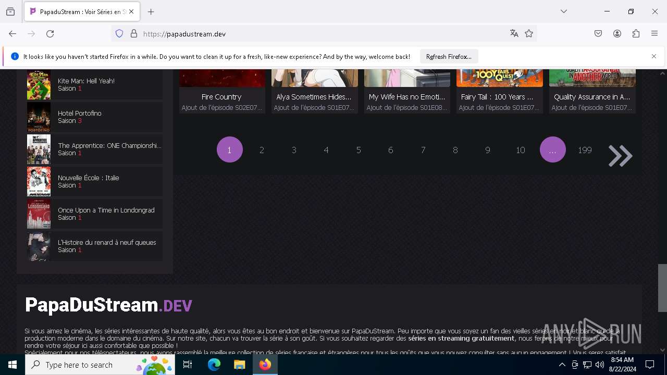The width and height of the screenshot is (667, 375).
Task: Click Londongrad poster thumbnail
Action: pyautogui.click(x=39, y=214)
